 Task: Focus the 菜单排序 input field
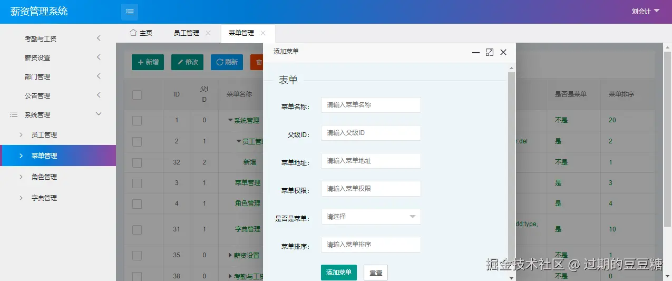pyautogui.click(x=371, y=245)
